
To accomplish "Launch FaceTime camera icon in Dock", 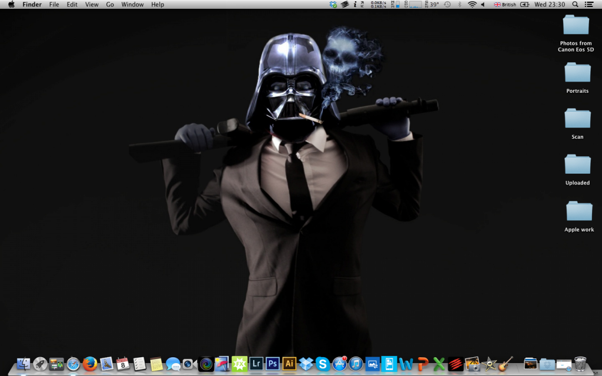I will click(x=189, y=364).
